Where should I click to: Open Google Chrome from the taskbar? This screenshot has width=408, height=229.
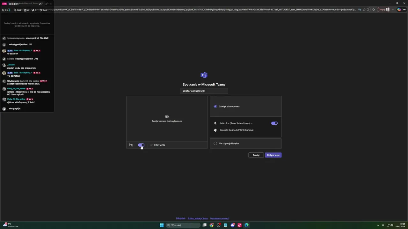(x=212, y=225)
